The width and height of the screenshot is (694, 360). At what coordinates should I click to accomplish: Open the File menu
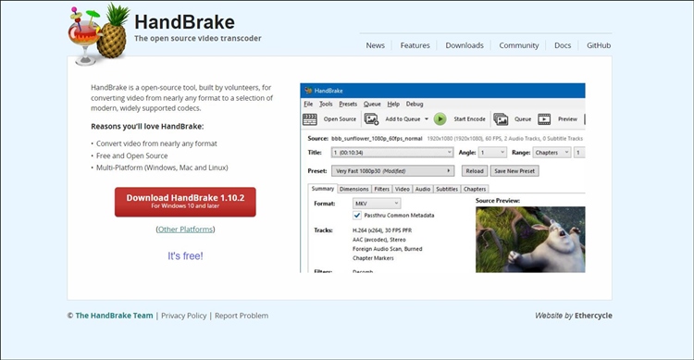coord(308,104)
